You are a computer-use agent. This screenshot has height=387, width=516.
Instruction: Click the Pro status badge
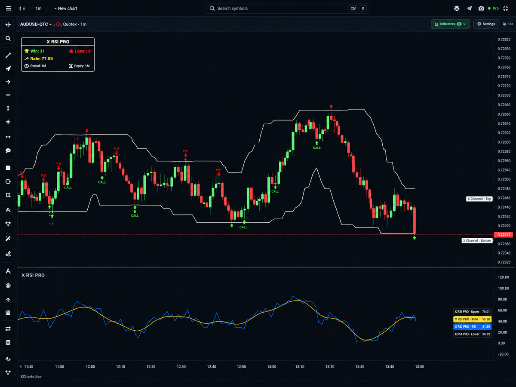tap(493, 9)
